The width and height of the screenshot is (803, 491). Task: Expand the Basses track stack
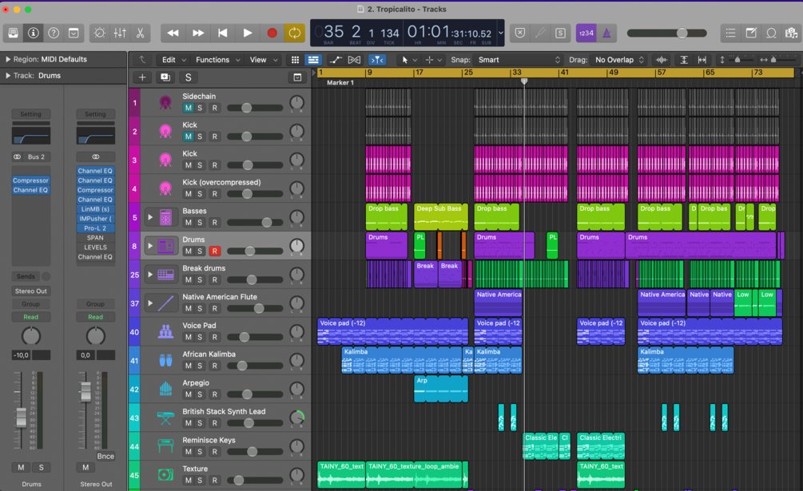pyautogui.click(x=150, y=217)
